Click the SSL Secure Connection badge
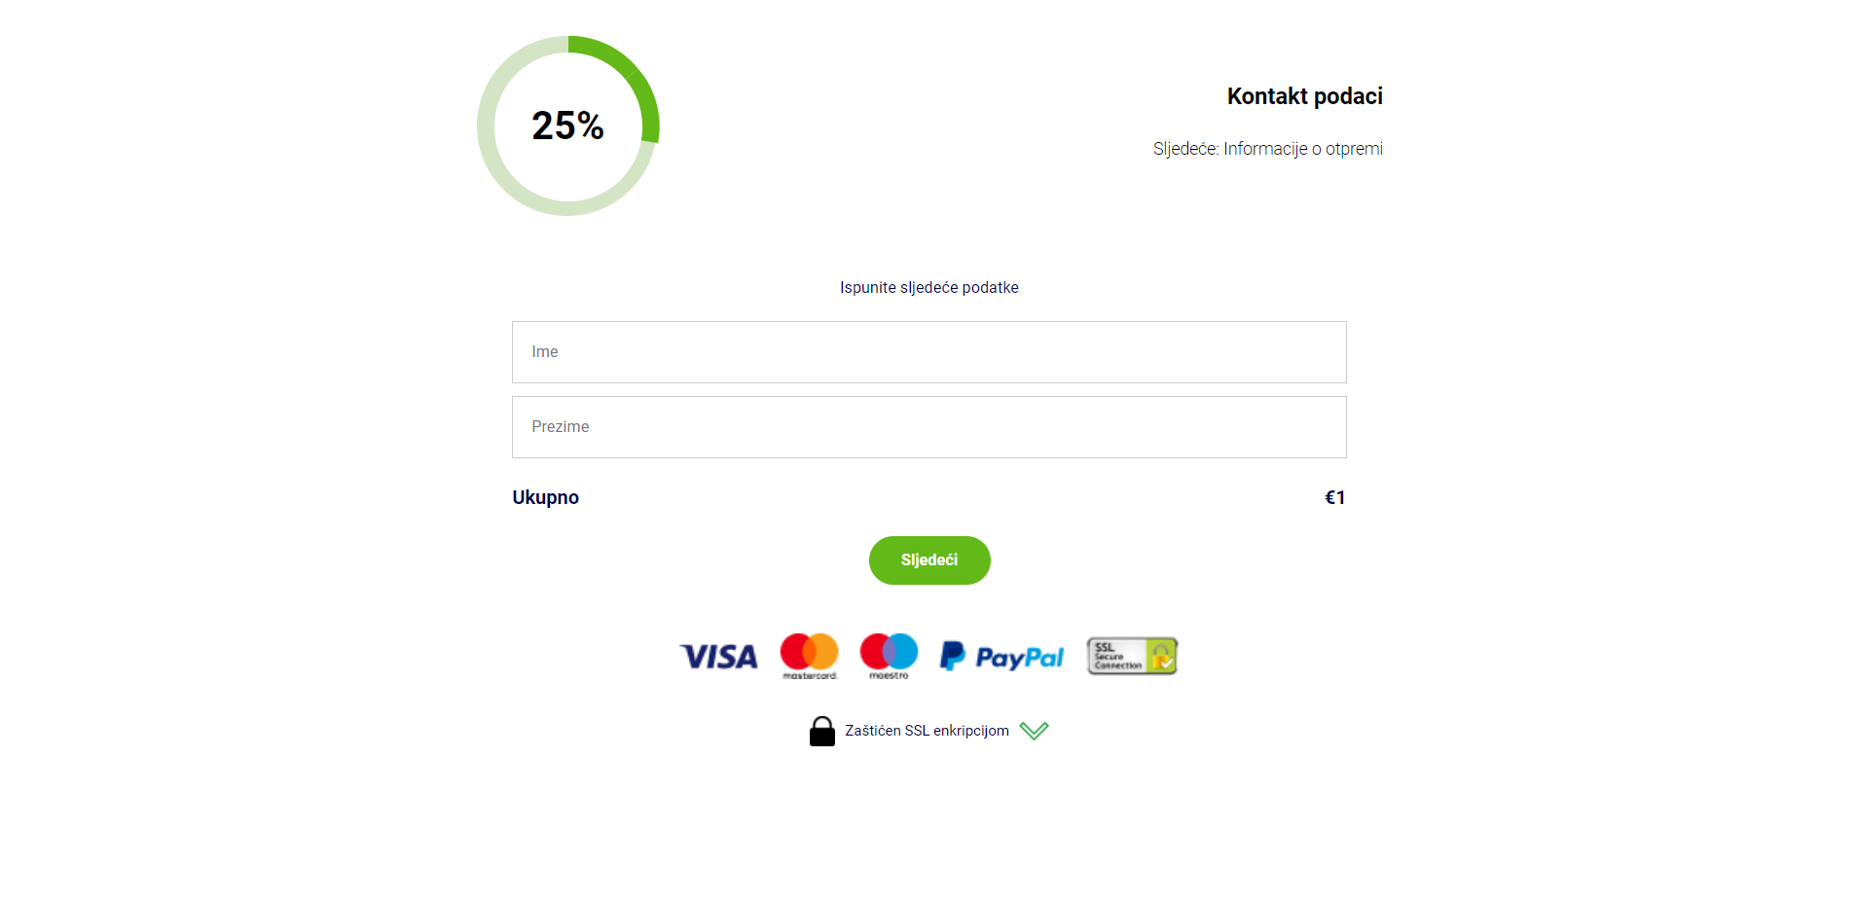This screenshot has height=901, width=1857. point(1132,656)
